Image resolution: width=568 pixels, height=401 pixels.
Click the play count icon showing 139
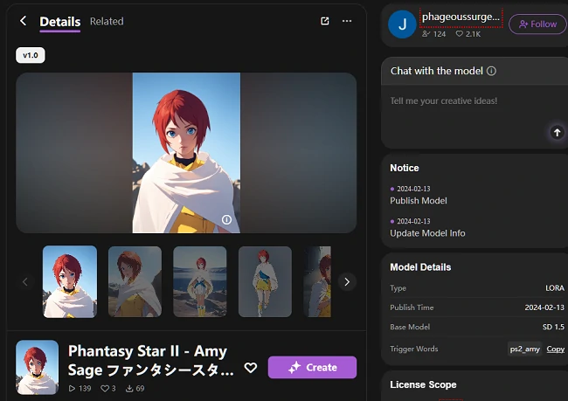(72, 388)
